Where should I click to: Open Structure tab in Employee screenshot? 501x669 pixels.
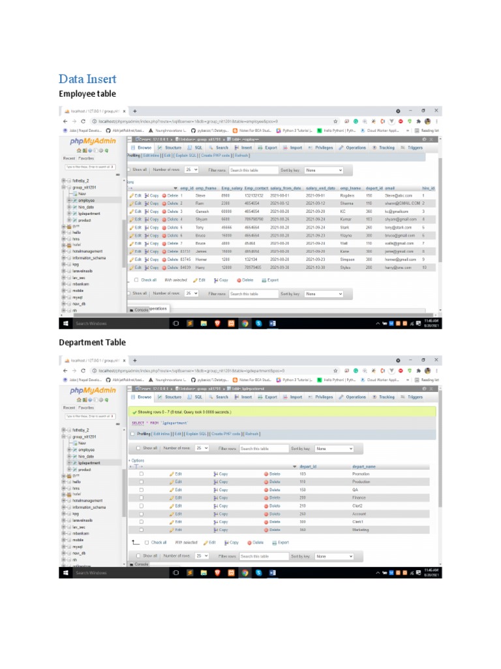170,148
